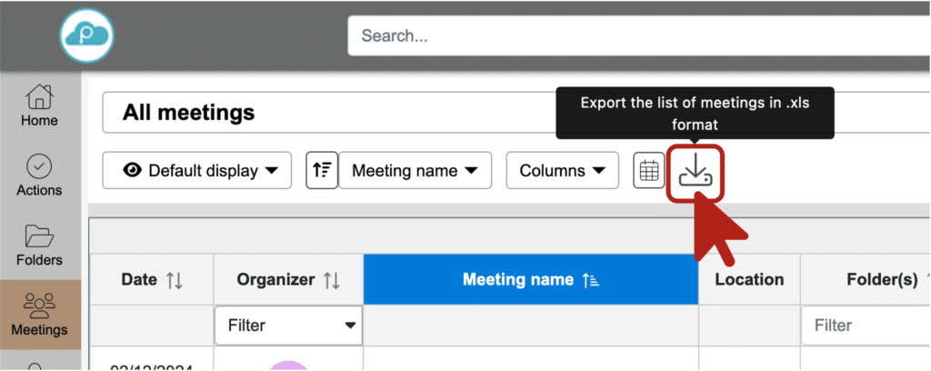The height and width of the screenshot is (371, 931).
Task: Open the calendar view icon
Action: 648,171
